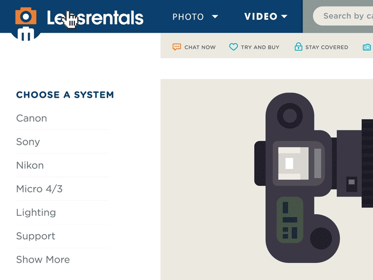Select the Canon system
Screen dimensions: 373x280
click(32, 119)
